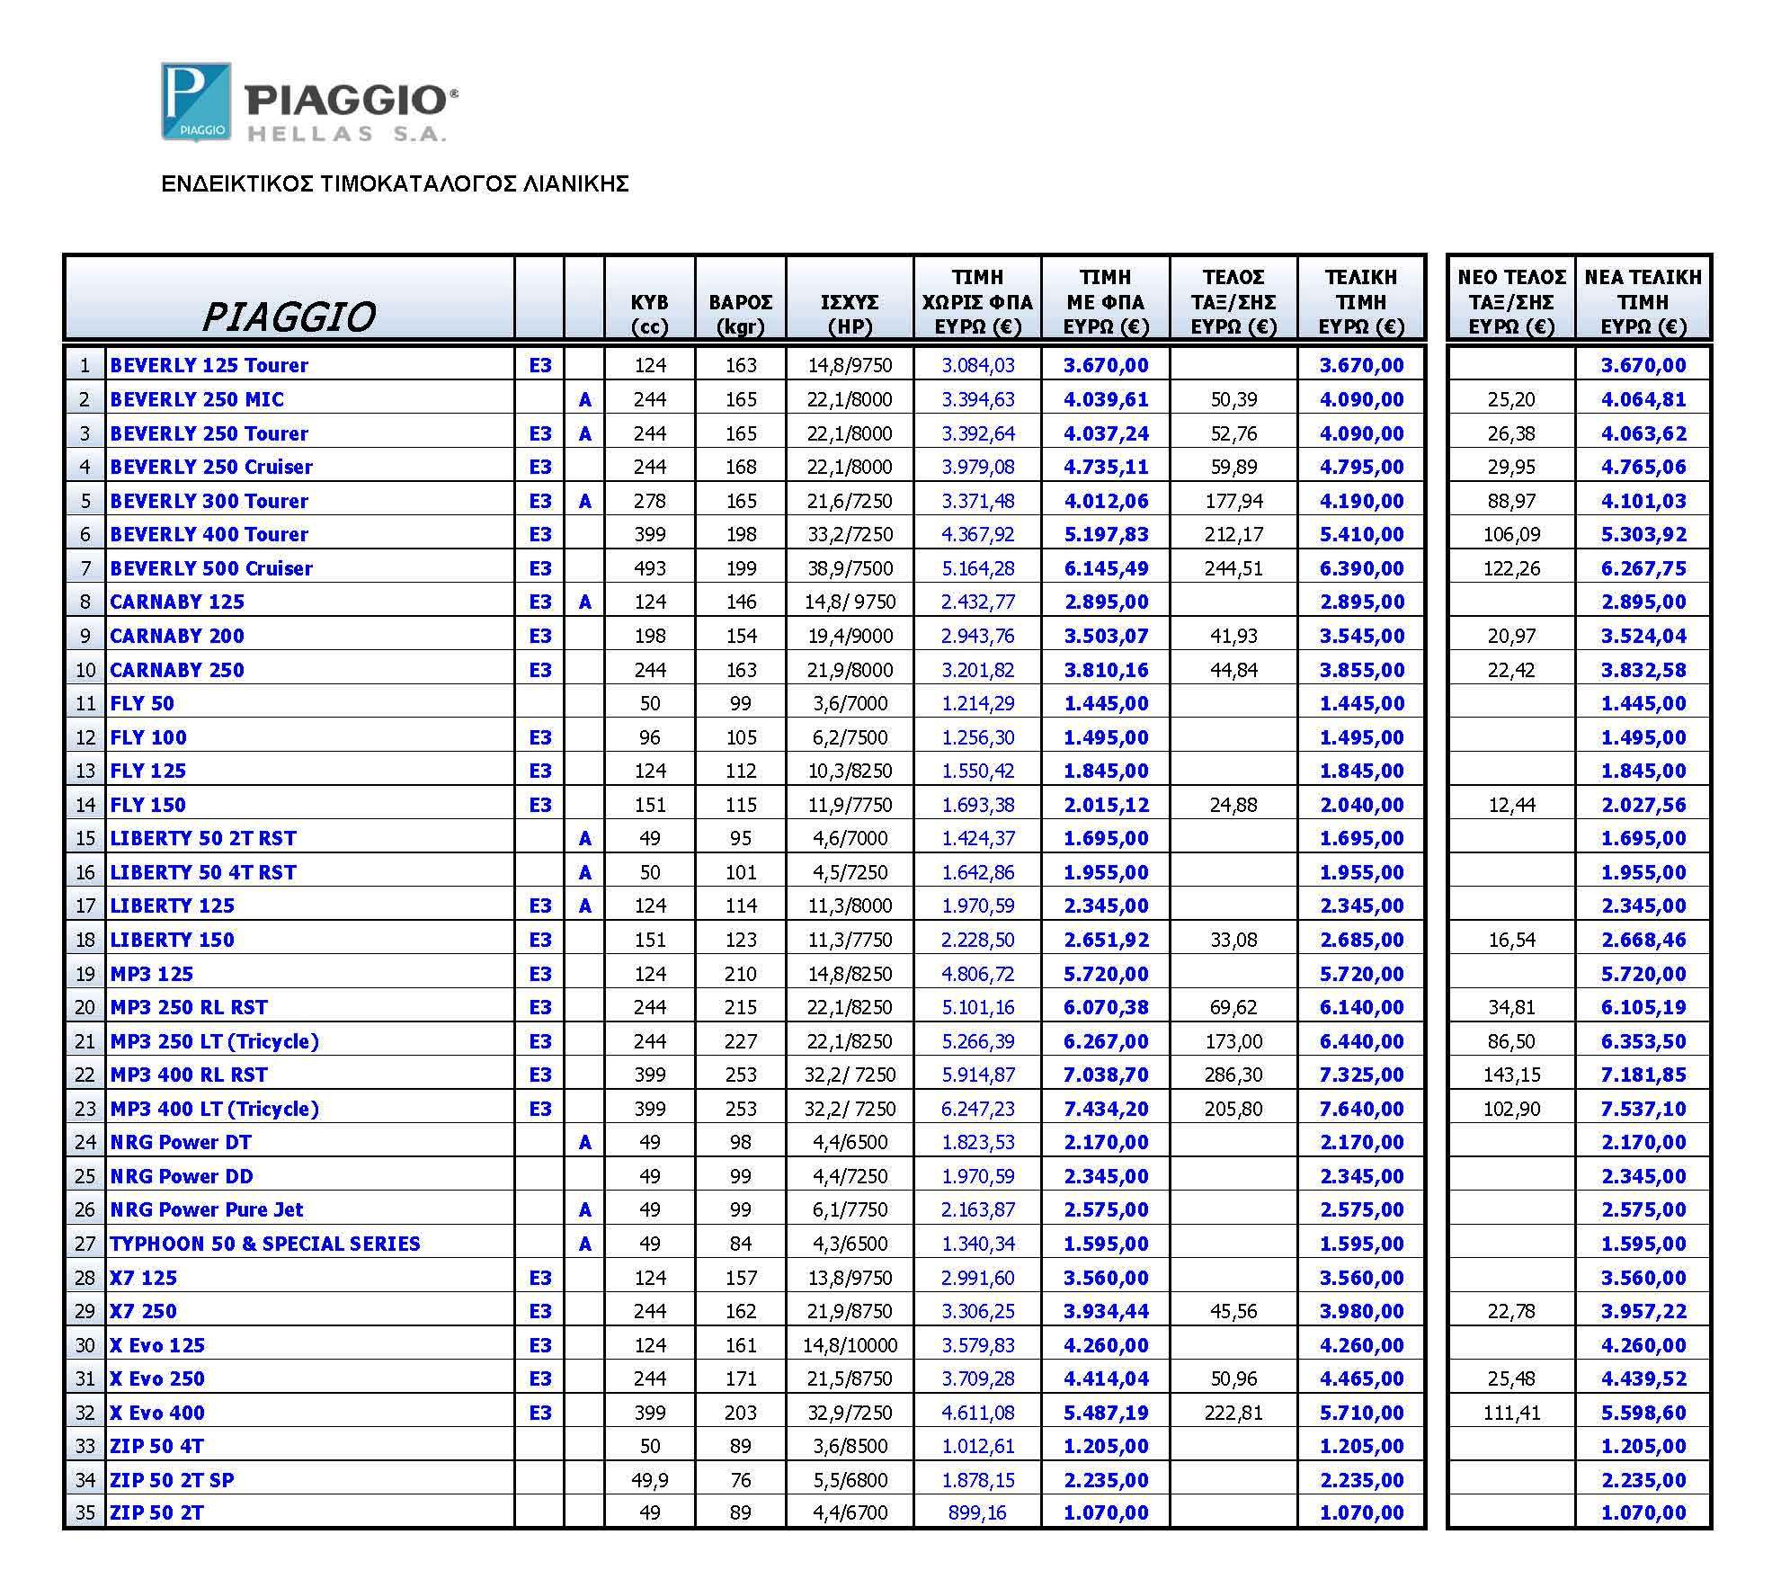Click the ΤΙΜΗ ΜΕ ΦΠΑ column header
This screenshot has height=1570, width=1781.
click(x=1106, y=299)
